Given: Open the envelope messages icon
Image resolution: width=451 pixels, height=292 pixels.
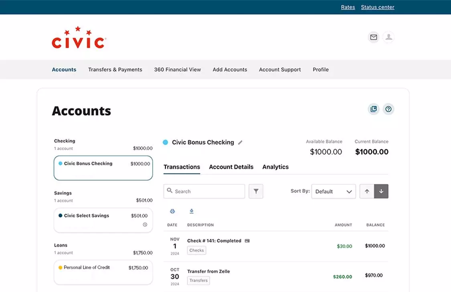Looking at the screenshot, I should [x=373, y=37].
